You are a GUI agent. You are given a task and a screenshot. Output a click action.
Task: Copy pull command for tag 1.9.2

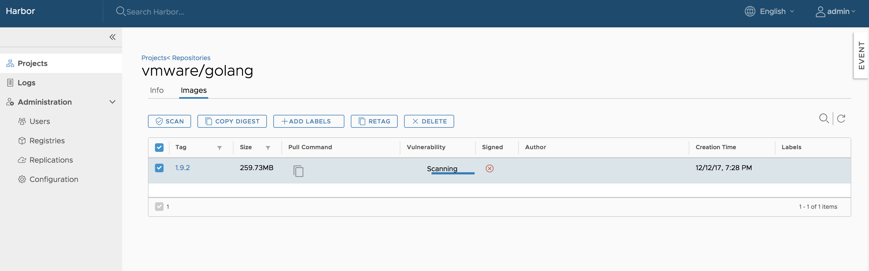[x=298, y=171]
